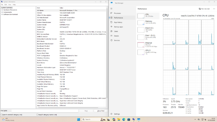Go to Startup apps section
Image resolution: width=217 pixels, height=122 pixels.
pyautogui.click(x=118, y=27)
